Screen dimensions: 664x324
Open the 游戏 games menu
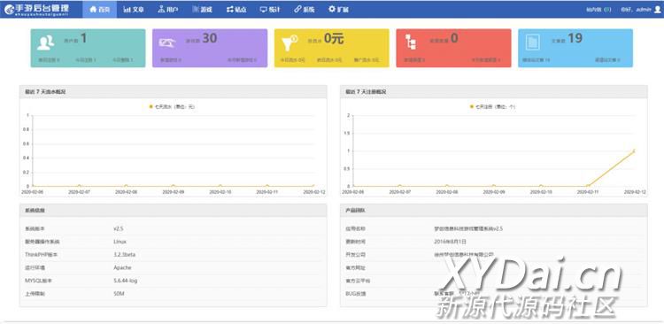point(202,10)
